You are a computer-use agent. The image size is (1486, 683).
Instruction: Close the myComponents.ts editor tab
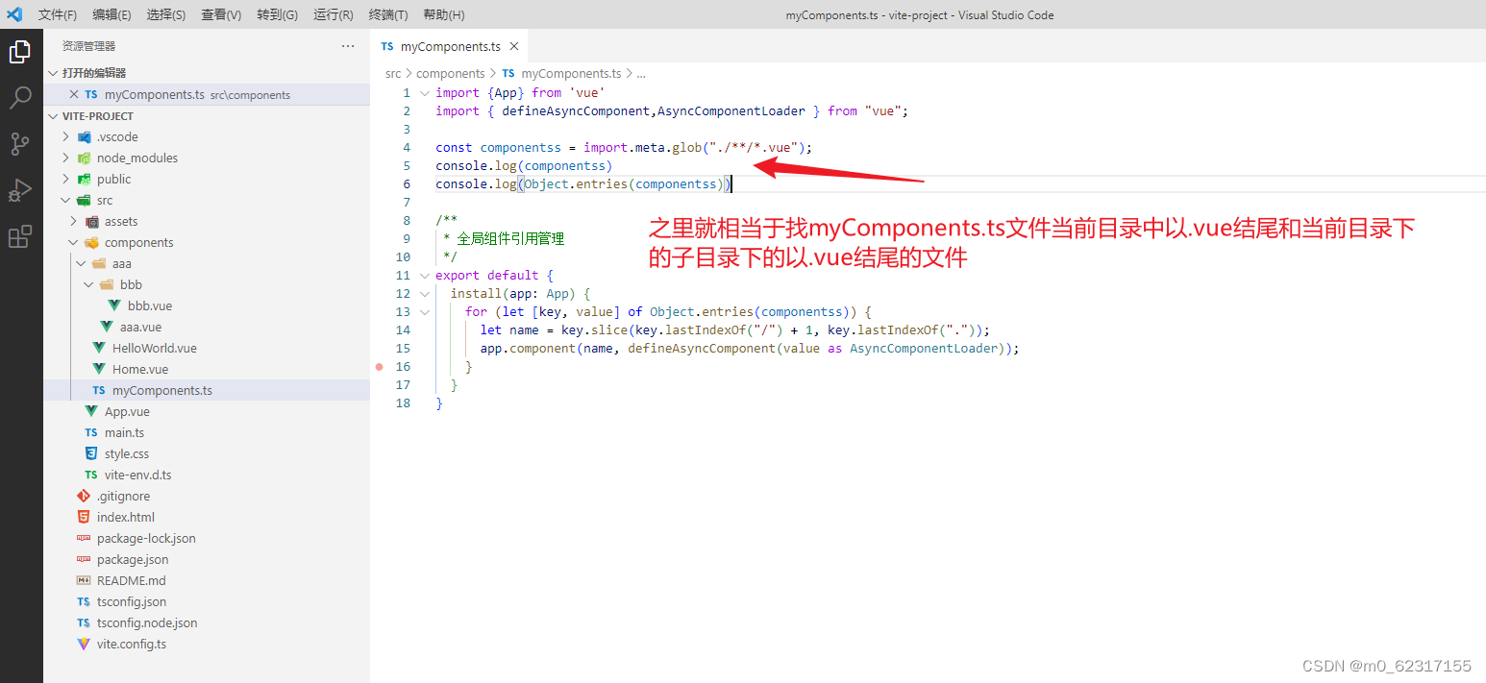(x=514, y=46)
